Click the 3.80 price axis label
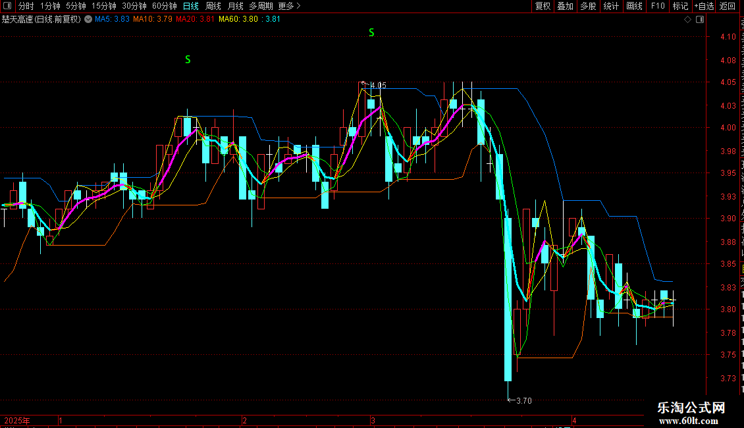The image size is (744, 428). [x=728, y=309]
